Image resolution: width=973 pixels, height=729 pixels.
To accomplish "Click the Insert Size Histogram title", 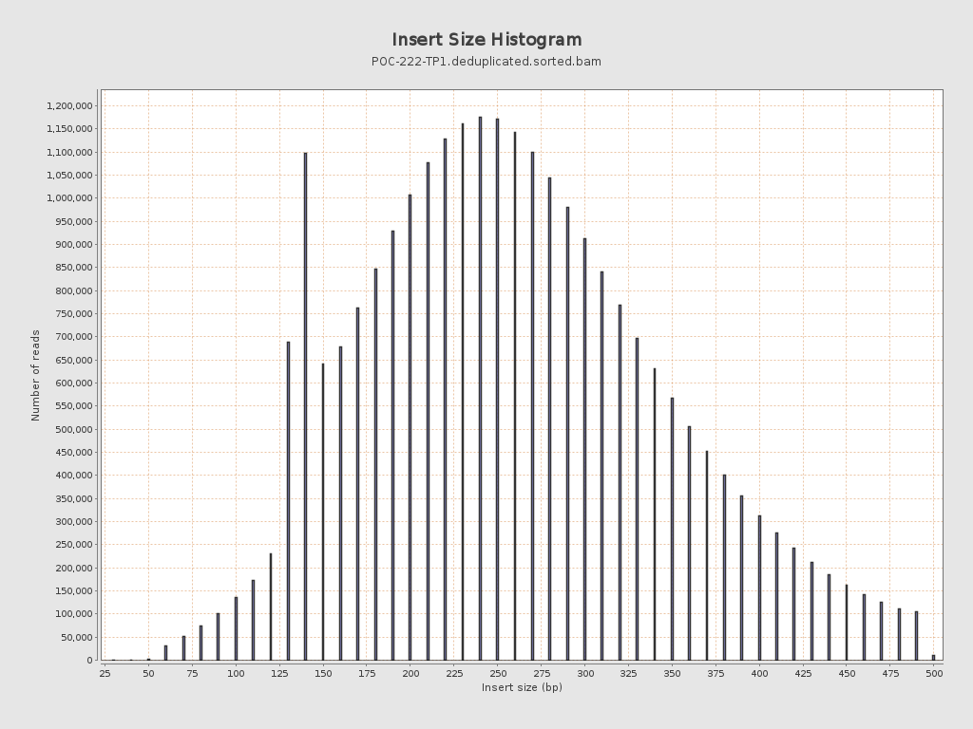I will 486,40.
